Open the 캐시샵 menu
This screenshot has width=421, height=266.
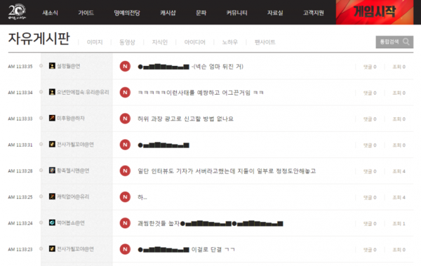click(168, 13)
